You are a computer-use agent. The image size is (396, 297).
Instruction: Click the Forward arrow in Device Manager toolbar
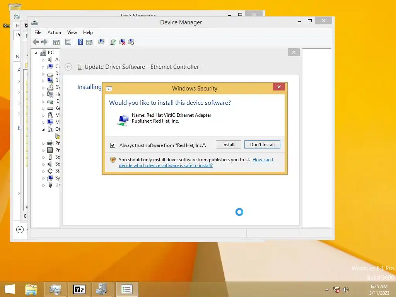(x=44, y=42)
